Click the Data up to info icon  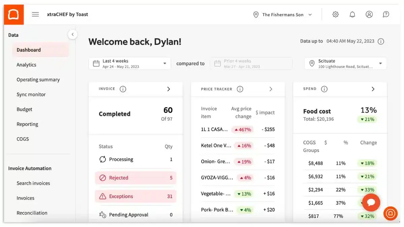[381, 41]
